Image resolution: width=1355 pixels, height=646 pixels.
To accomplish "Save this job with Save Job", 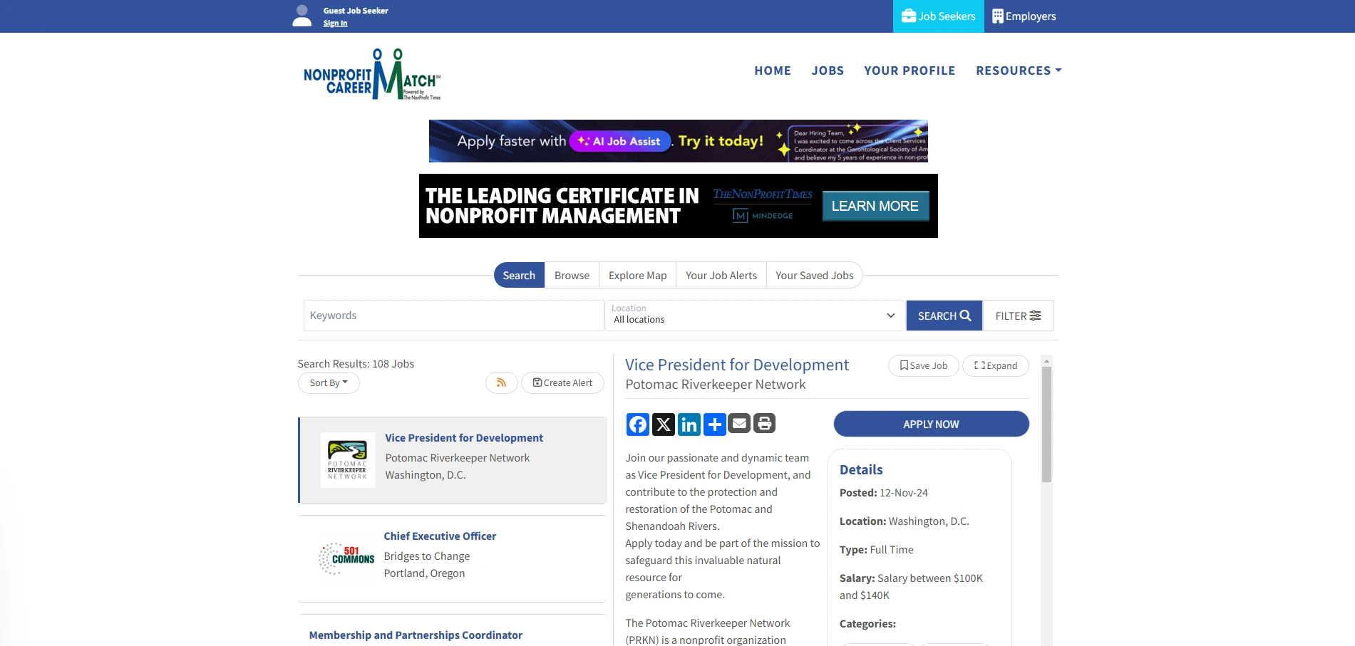I will pyautogui.click(x=923, y=365).
